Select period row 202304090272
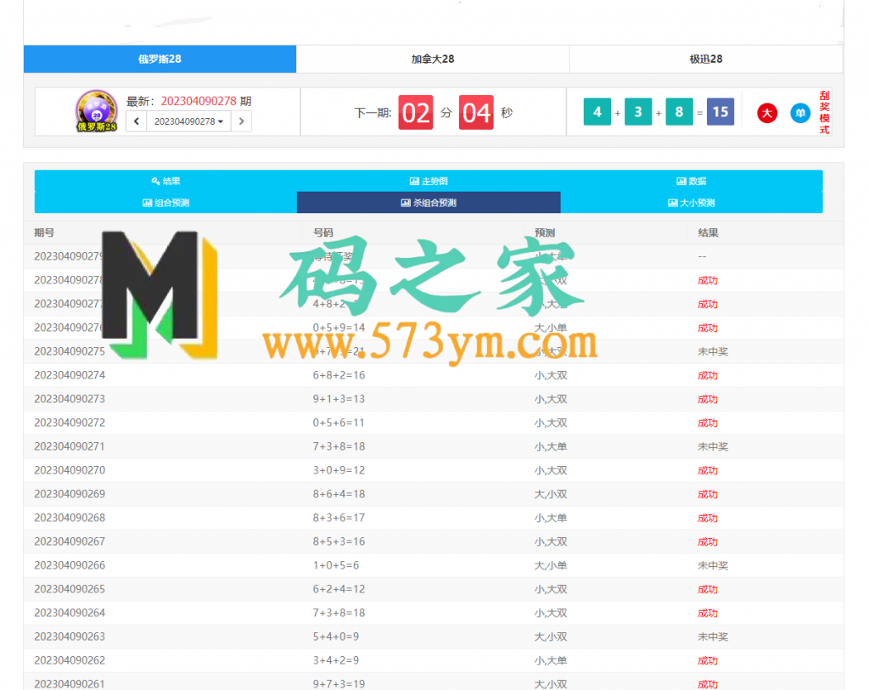 (434, 423)
